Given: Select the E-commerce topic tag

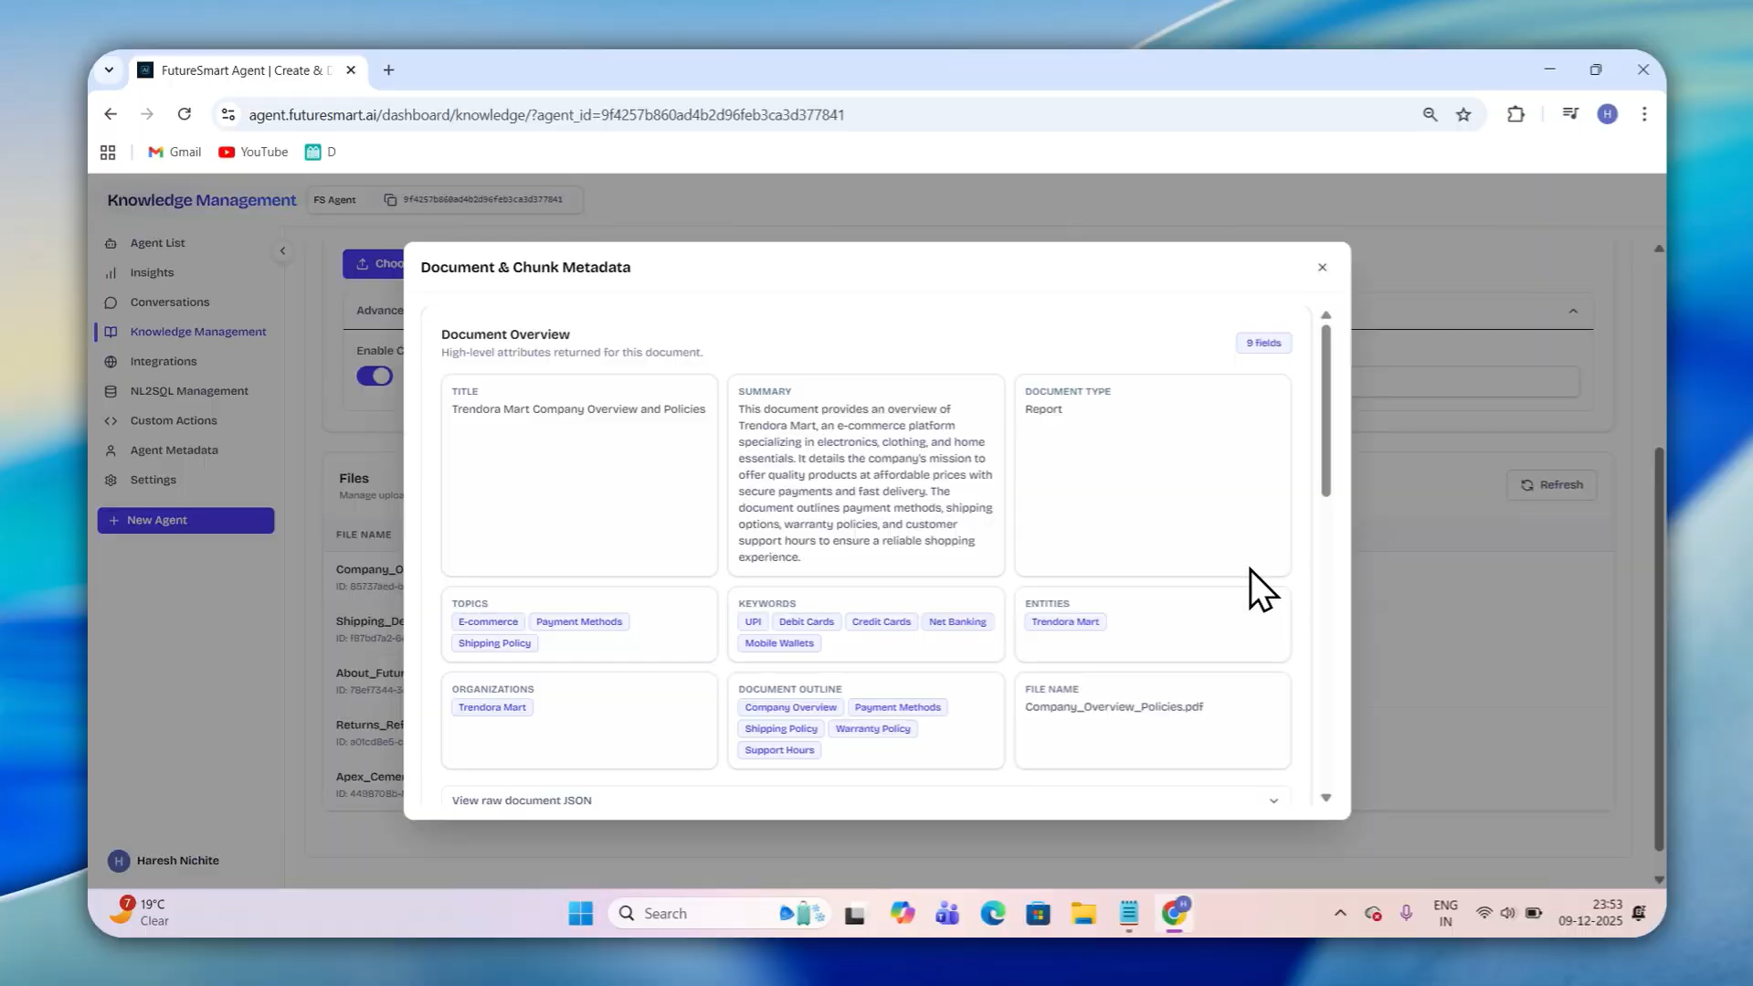Looking at the screenshot, I should tap(488, 621).
